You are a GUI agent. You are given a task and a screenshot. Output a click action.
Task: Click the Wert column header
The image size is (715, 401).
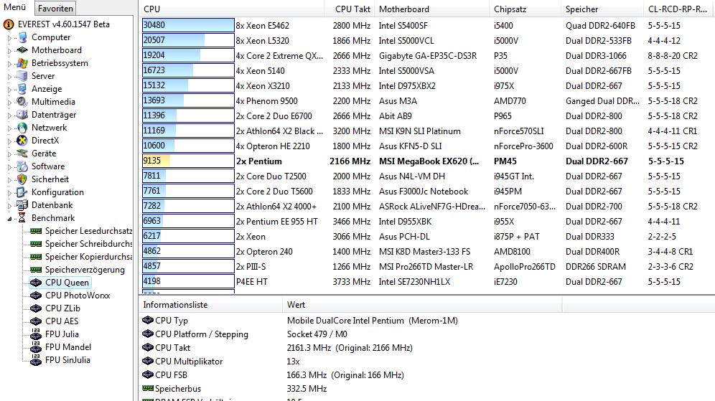pyautogui.click(x=422, y=305)
